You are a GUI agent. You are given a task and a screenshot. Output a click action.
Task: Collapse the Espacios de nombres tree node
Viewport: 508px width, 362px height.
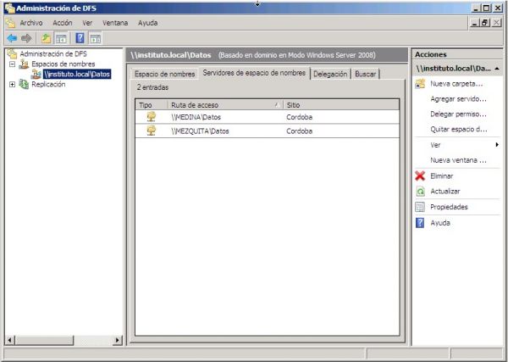[12, 64]
